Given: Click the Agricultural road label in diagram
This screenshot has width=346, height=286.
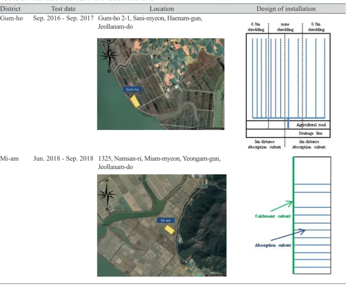Looking at the screenshot, I should click(x=311, y=125).
